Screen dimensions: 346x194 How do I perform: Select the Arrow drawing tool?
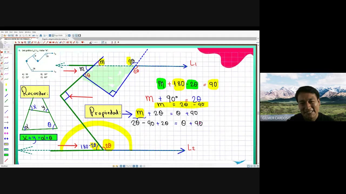tap(47, 42)
